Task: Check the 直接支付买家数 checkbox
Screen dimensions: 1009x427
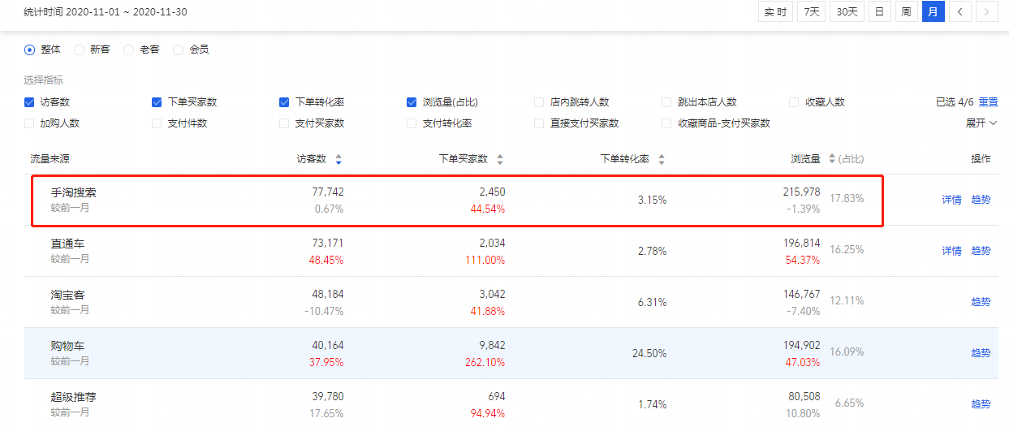Action: pyautogui.click(x=539, y=123)
